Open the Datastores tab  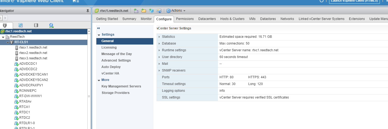click(268, 19)
